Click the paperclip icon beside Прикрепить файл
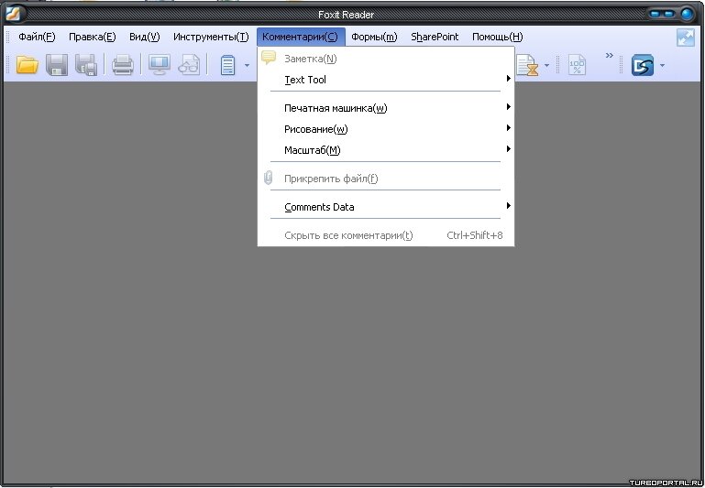705x488 pixels. click(x=269, y=178)
